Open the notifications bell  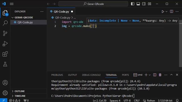pyautogui.click(x=177, y=100)
